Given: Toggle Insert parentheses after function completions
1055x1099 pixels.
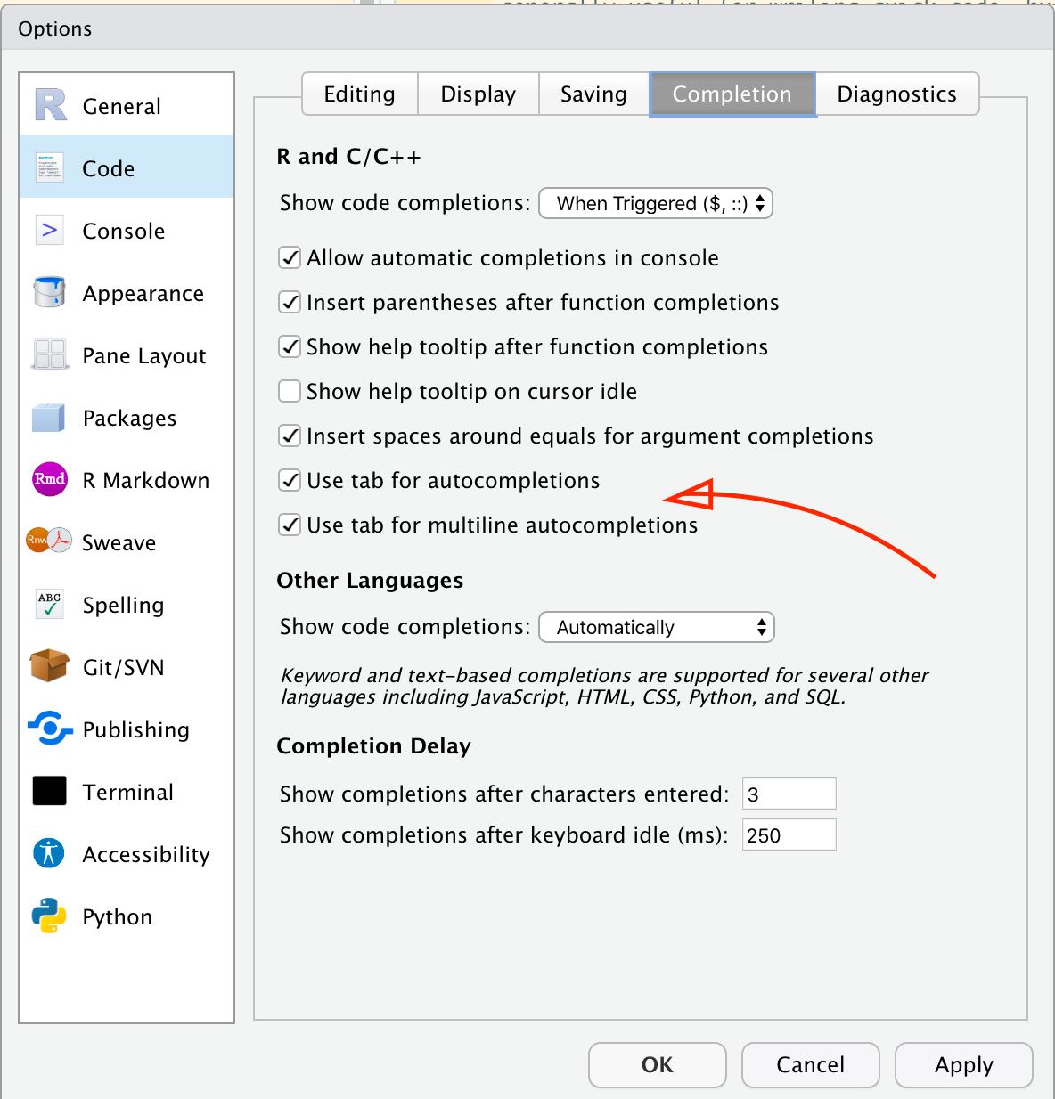Looking at the screenshot, I should click(290, 302).
